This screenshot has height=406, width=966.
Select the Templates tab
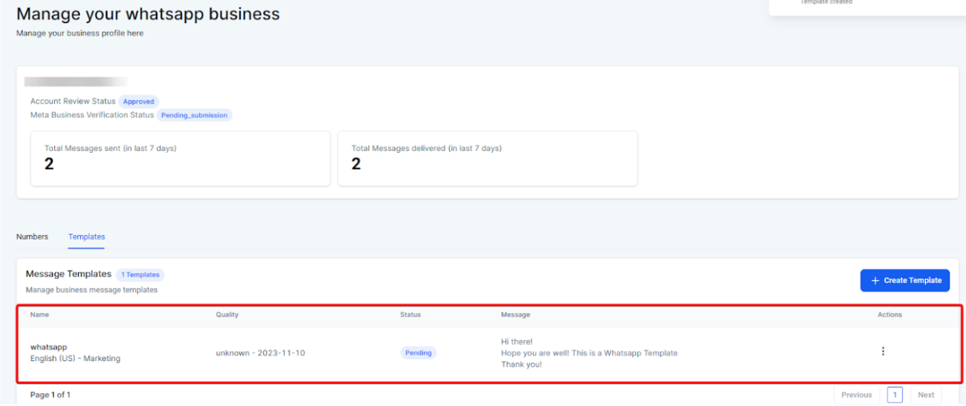tap(86, 237)
